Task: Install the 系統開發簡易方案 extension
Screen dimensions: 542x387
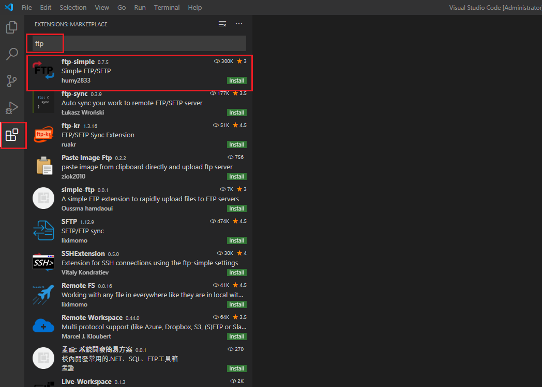Action: [236, 368]
